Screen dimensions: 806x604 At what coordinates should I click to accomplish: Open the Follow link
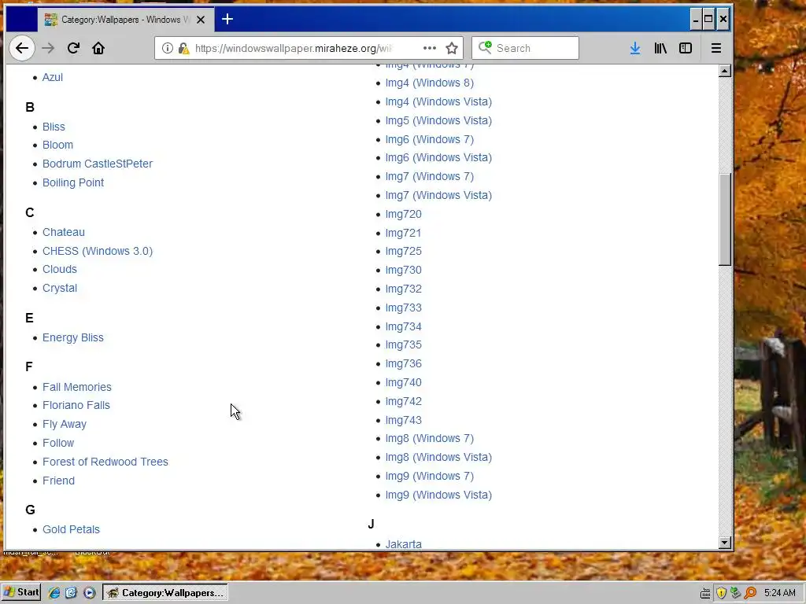click(58, 443)
